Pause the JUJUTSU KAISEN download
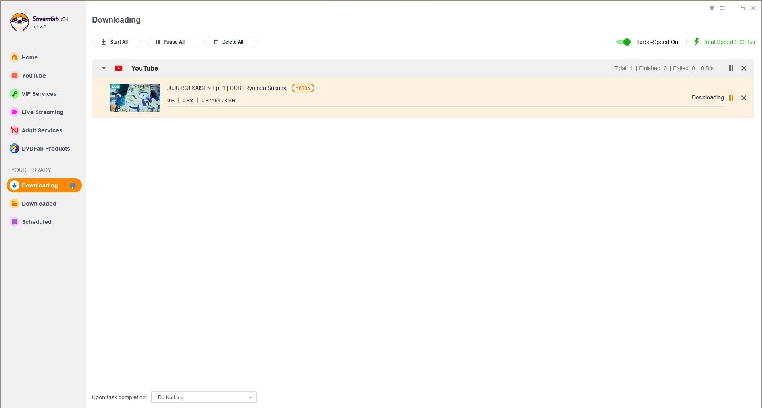762x408 pixels. (731, 98)
